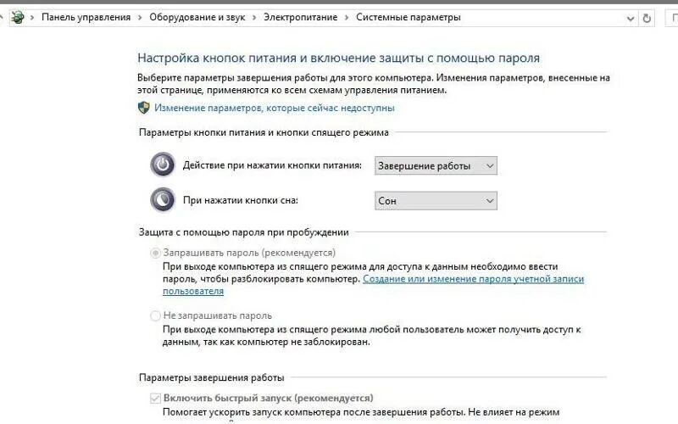Select Не запрашивать пароль radio button
The width and height of the screenshot is (678, 424).
[x=155, y=315]
